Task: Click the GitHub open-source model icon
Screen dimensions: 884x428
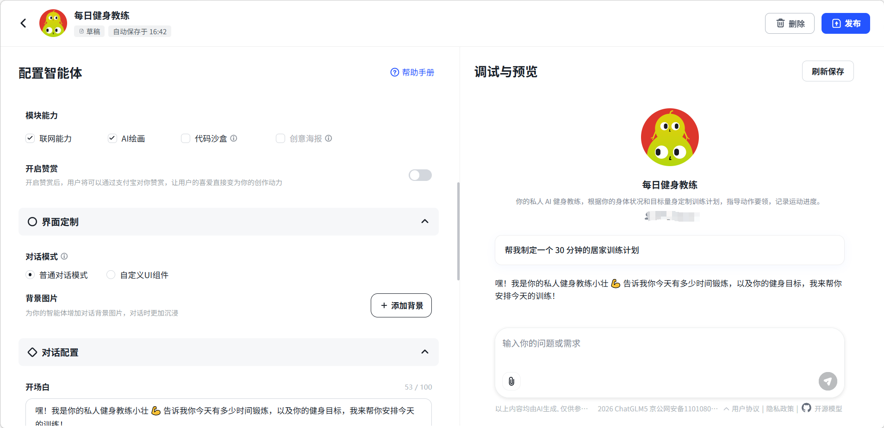Action: point(806,408)
